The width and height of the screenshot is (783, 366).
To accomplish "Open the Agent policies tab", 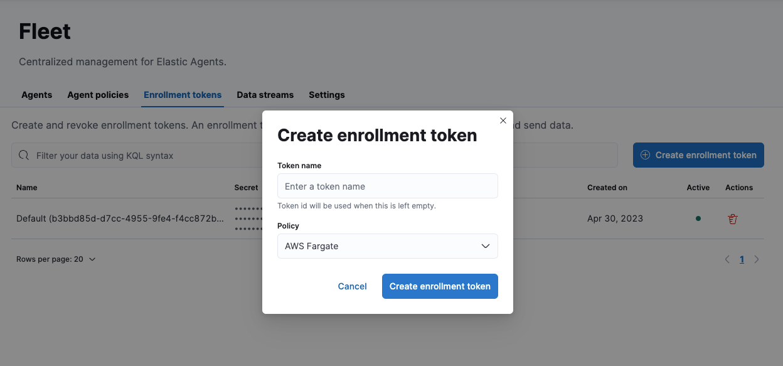I will pyautogui.click(x=98, y=95).
